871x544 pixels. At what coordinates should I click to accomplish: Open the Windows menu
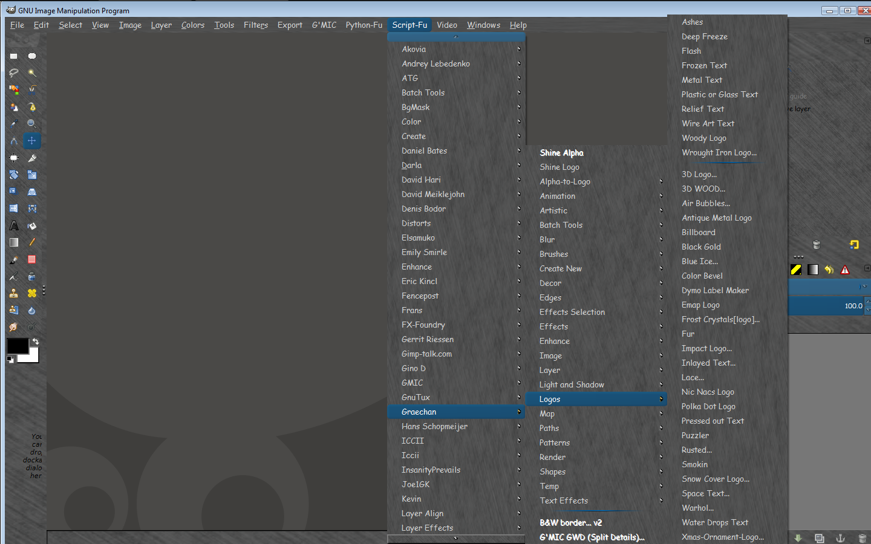[x=483, y=25]
